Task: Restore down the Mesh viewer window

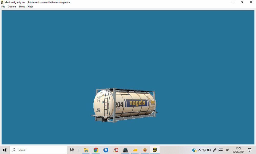Action: coord(242,2)
